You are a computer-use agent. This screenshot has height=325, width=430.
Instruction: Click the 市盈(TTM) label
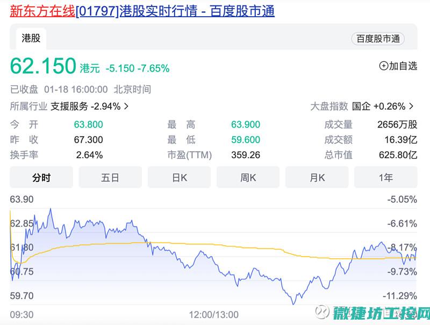click(190, 155)
